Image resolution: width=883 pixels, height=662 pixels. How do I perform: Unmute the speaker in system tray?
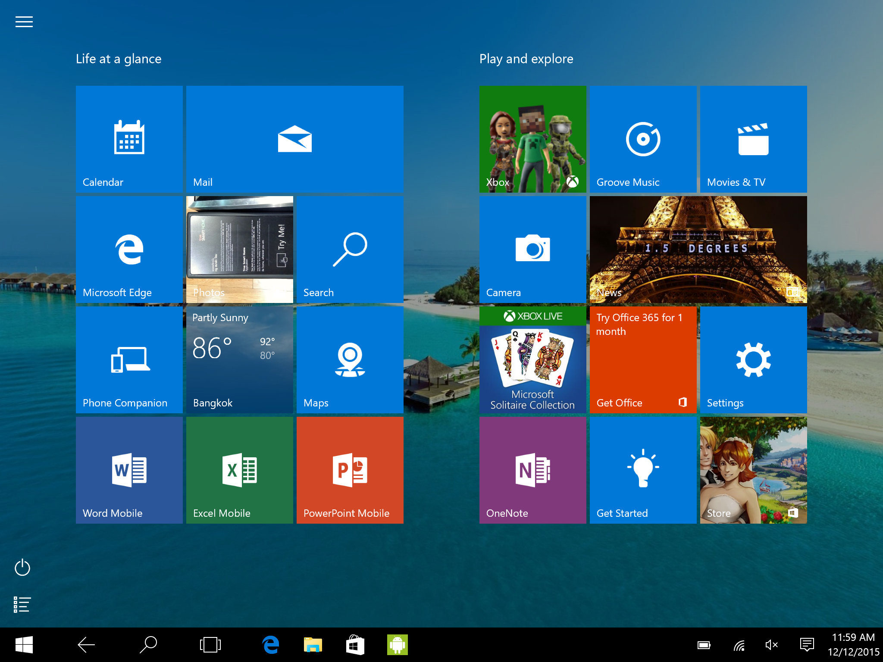[x=771, y=645]
